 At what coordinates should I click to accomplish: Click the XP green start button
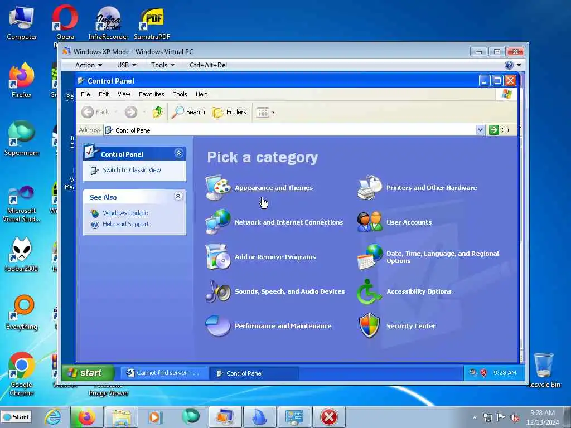[88, 373]
